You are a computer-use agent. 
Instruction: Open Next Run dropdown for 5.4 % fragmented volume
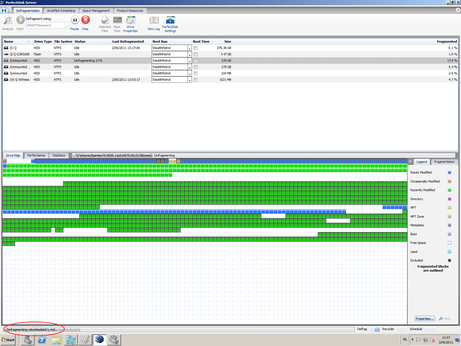pos(190,67)
